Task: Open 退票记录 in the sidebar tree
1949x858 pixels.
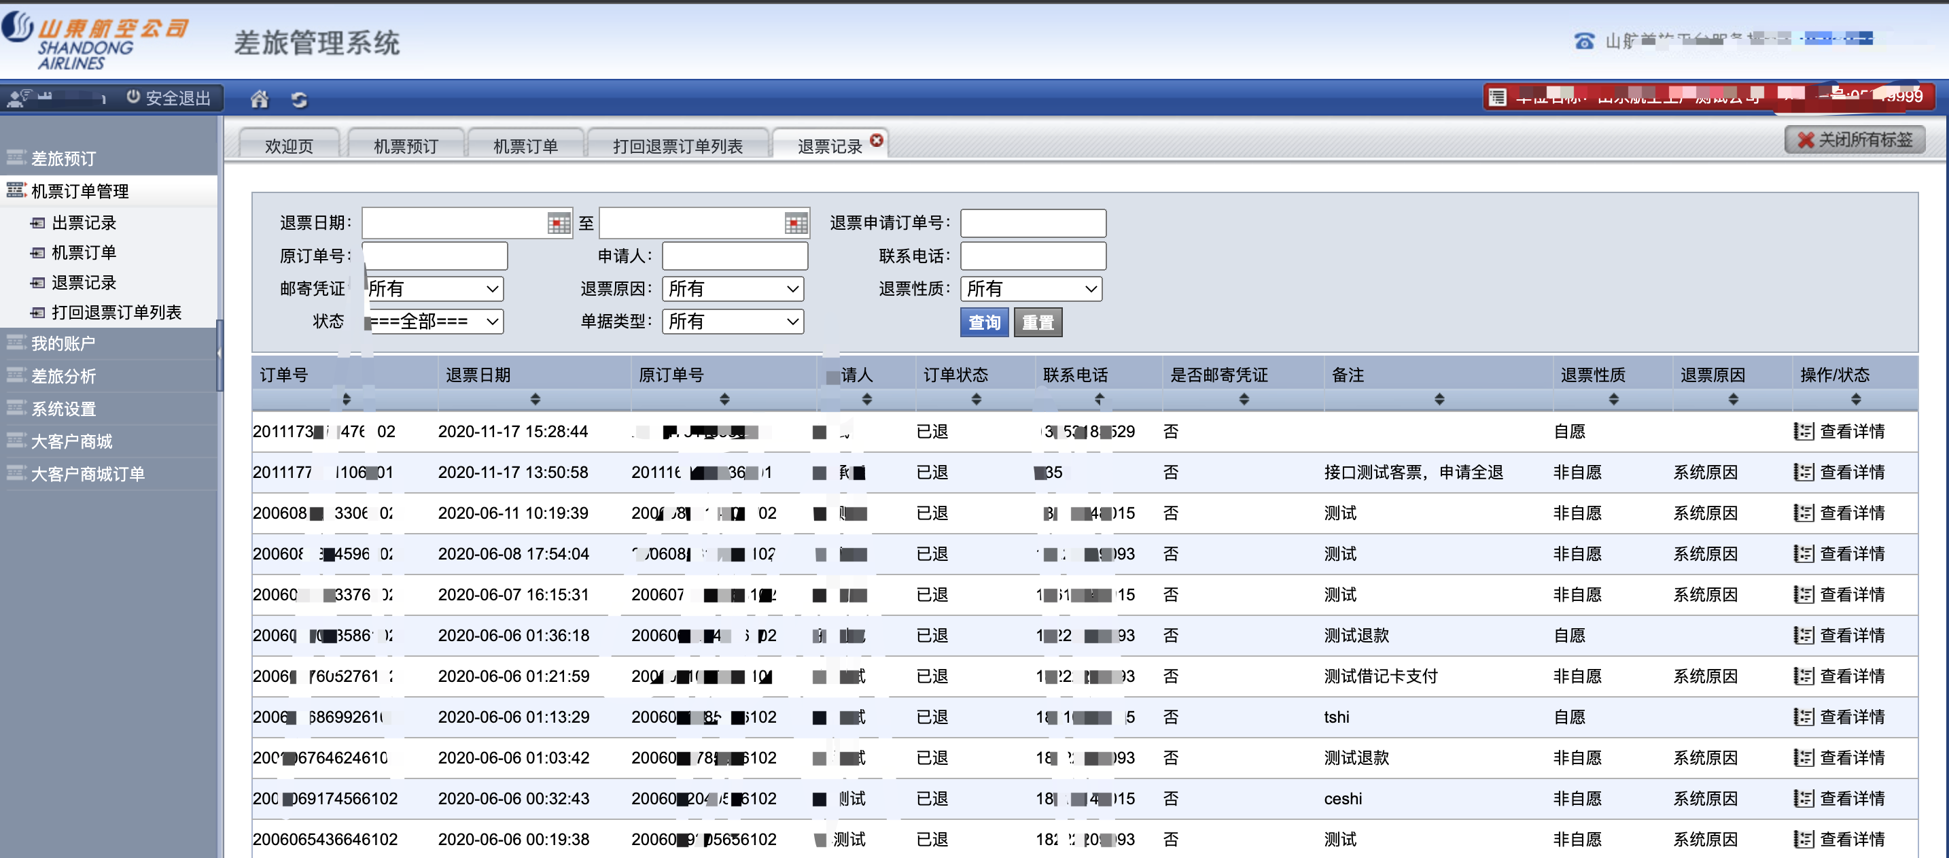Action: click(83, 282)
